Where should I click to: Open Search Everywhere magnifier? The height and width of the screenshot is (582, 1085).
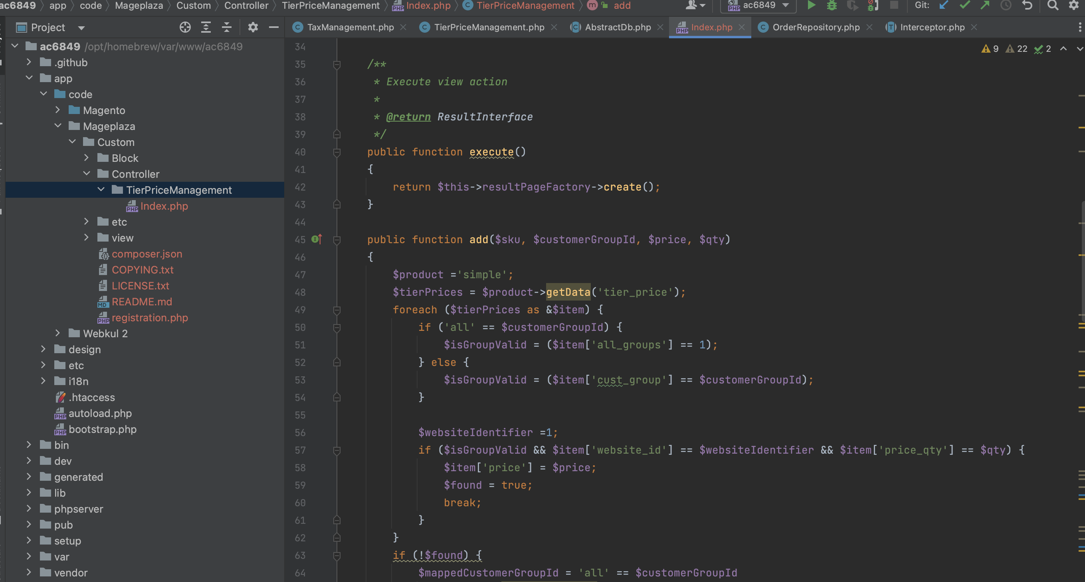[x=1053, y=6]
